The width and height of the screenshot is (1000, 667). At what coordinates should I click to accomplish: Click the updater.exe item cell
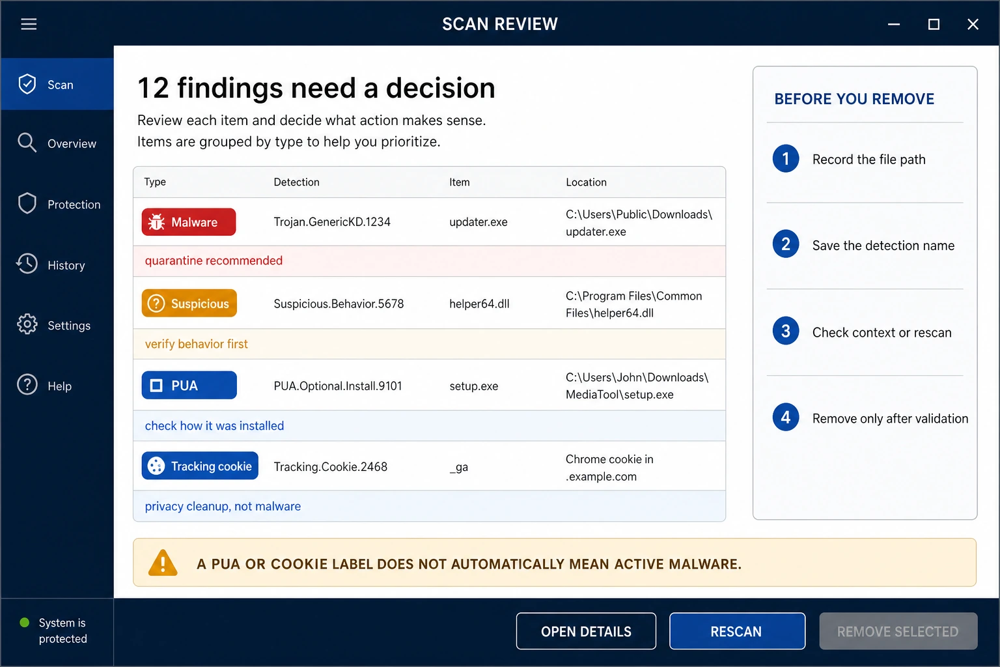point(479,222)
